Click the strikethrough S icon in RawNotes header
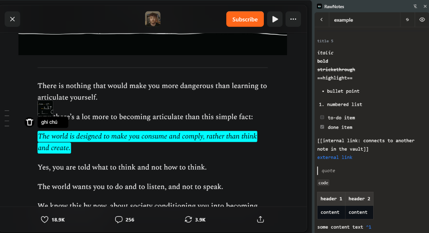Image resolution: width=429 pixels, height=233 pixels. click(407, 20)
